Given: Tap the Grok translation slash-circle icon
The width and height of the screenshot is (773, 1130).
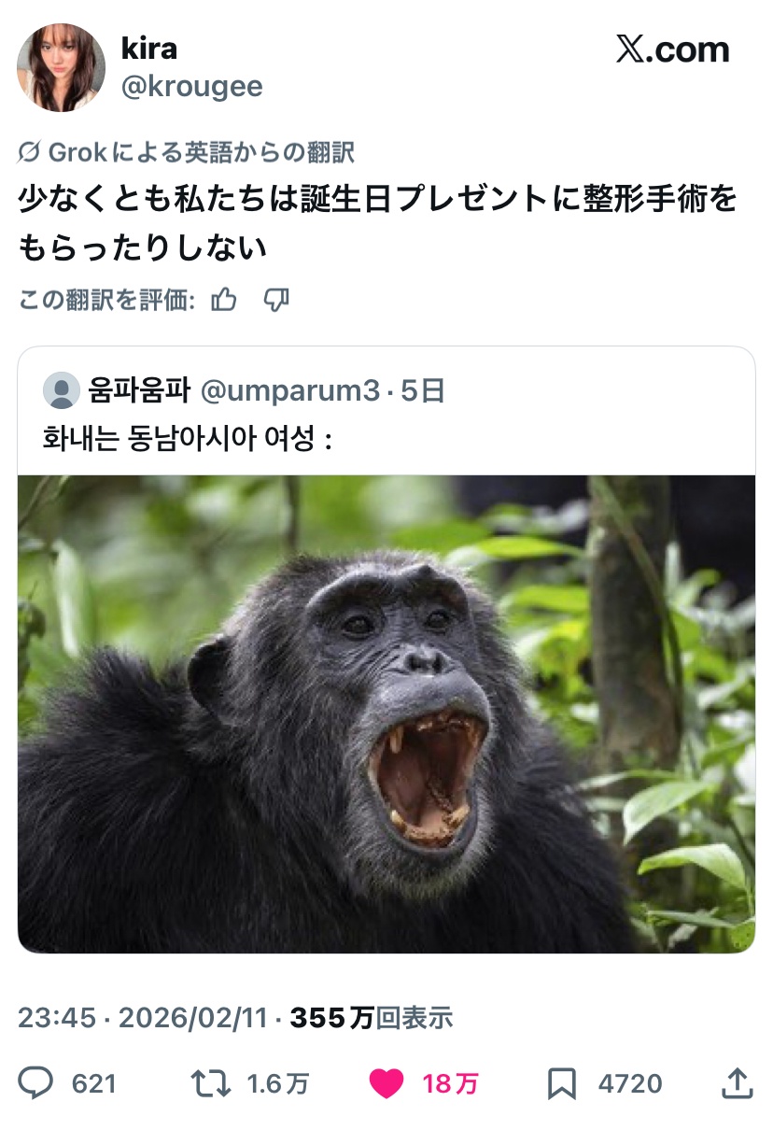Looking at the screenshot, I should click(29, 152).
